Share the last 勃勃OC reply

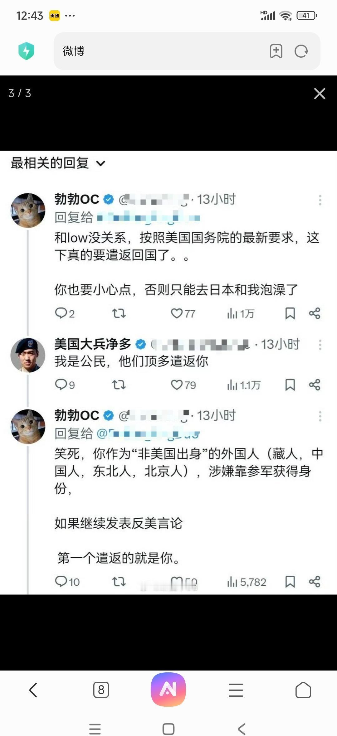[x=315, y=582]
